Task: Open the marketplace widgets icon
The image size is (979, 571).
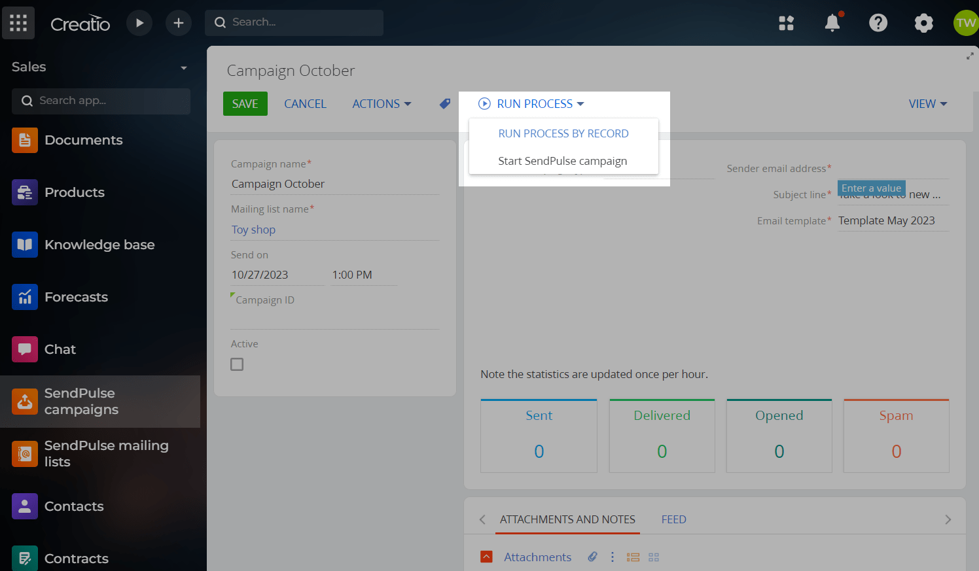Action: [x=786, y=23]
